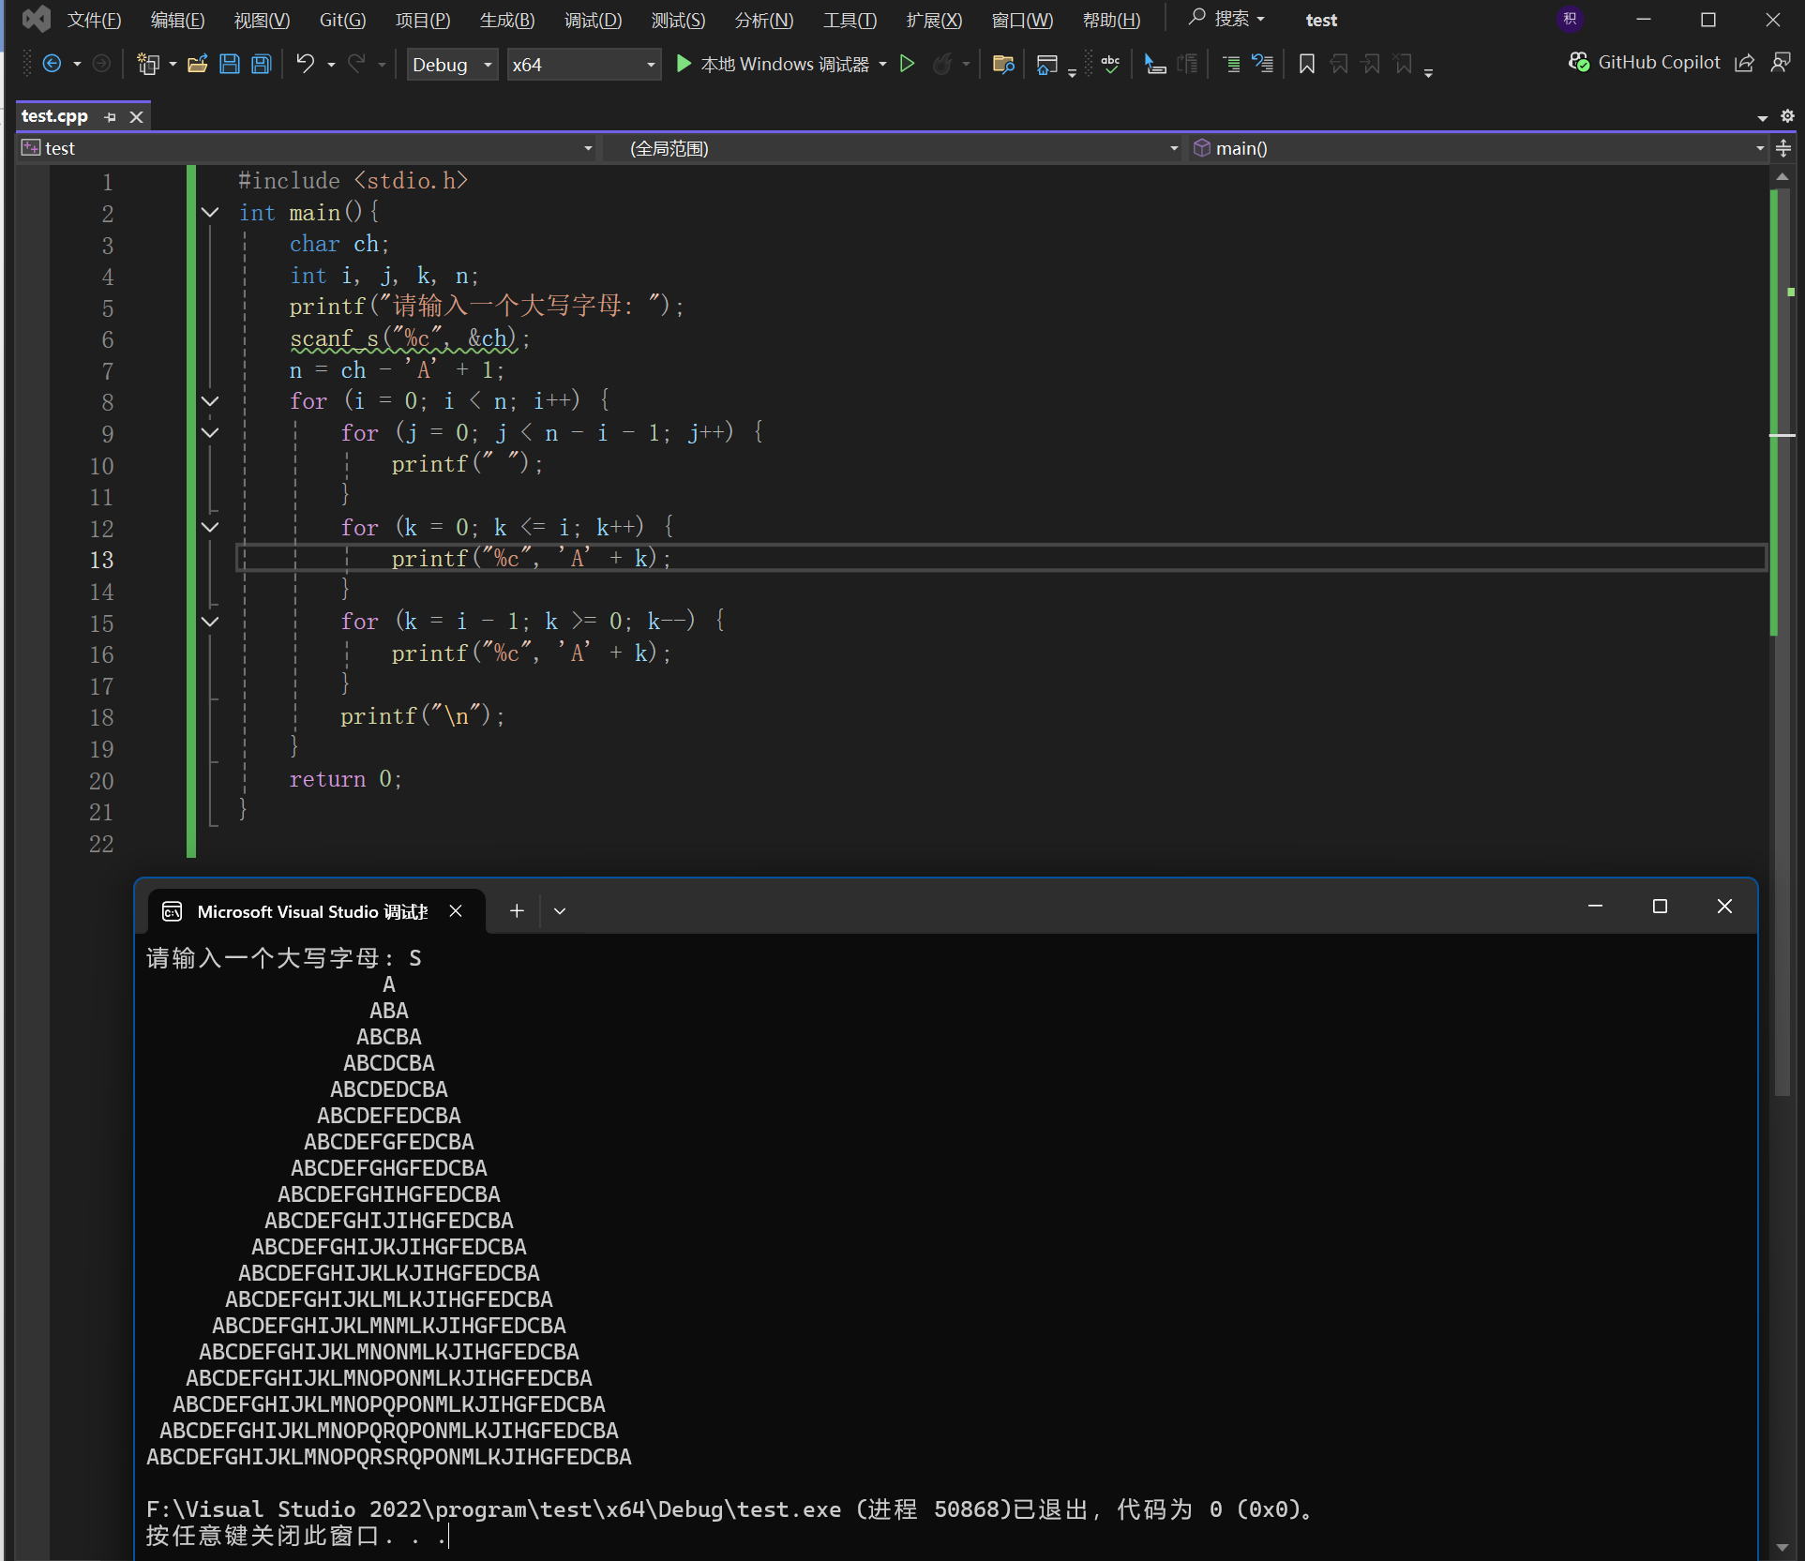Click the comment out selected lines icon

pyautogui.click(x=1231, y=64)
